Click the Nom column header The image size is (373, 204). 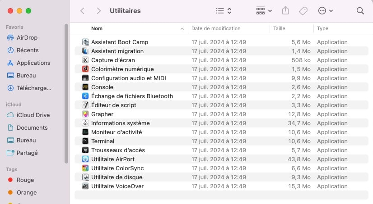(97, 28)
